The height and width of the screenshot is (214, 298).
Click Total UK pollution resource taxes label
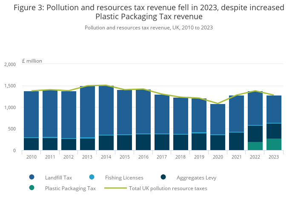tap(168, 188)
